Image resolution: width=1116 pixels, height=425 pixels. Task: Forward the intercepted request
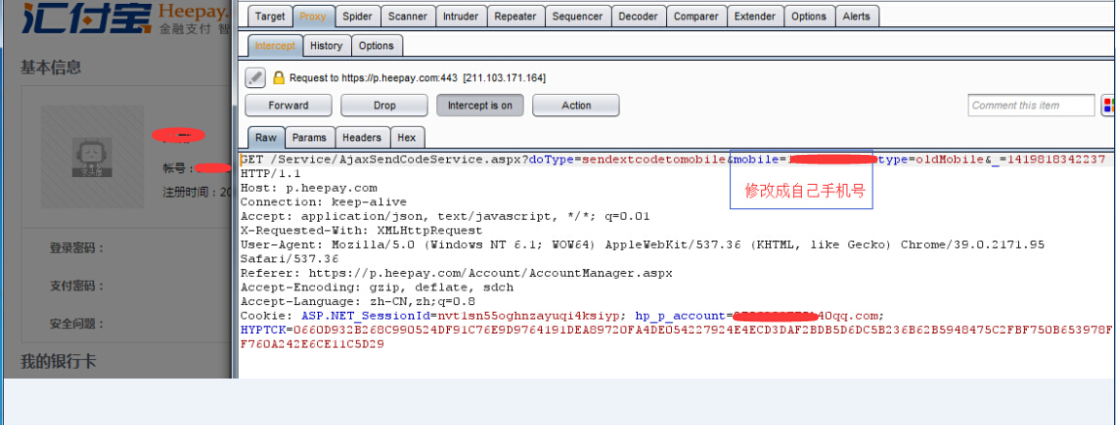click(288, 106)
